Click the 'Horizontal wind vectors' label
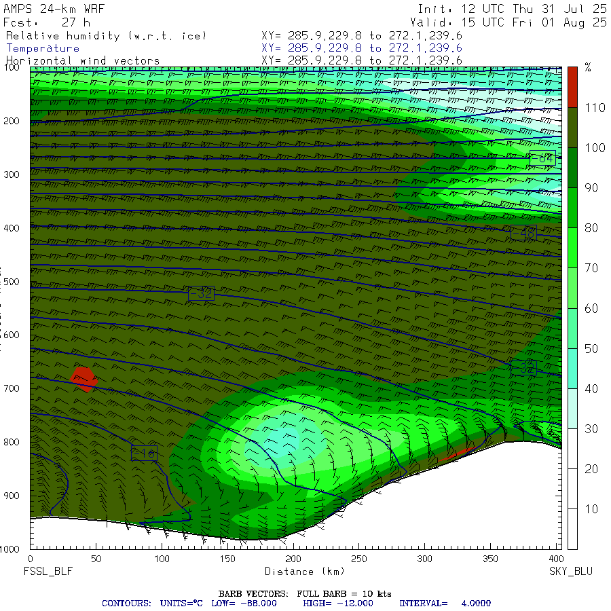Screen dimensions: 611x611 83,61
